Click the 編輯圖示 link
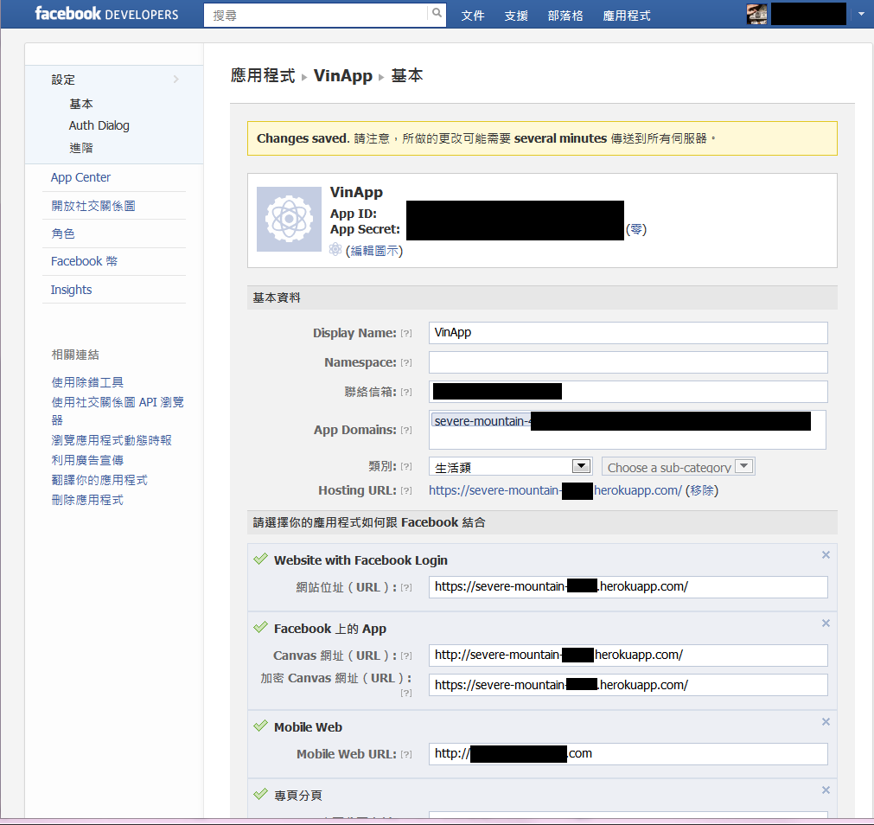The image size is (874, 825). point(374,251)
